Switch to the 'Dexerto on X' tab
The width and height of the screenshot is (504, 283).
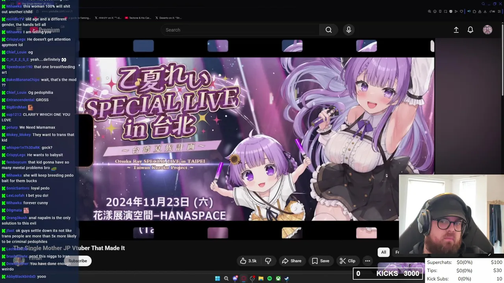[169, 18]
